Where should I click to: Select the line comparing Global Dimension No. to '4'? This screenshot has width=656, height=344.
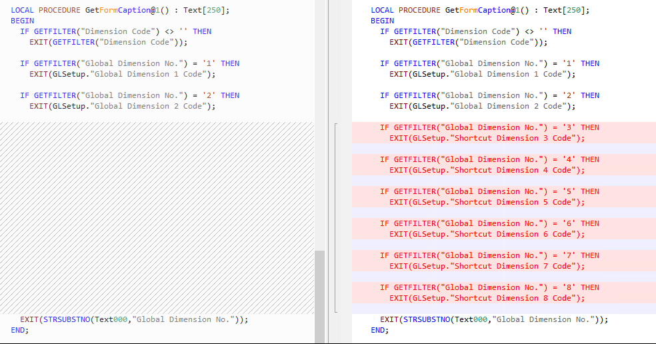tap(489, 159)
